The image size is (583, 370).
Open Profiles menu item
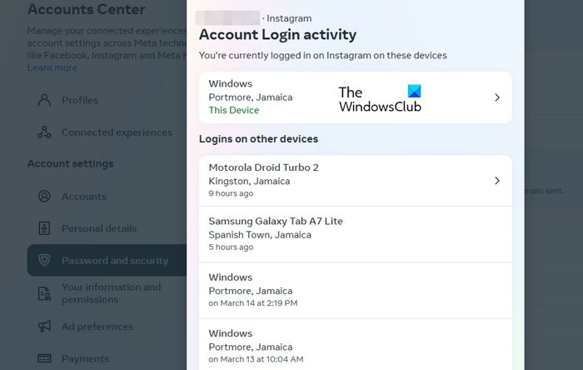[80, 100]
